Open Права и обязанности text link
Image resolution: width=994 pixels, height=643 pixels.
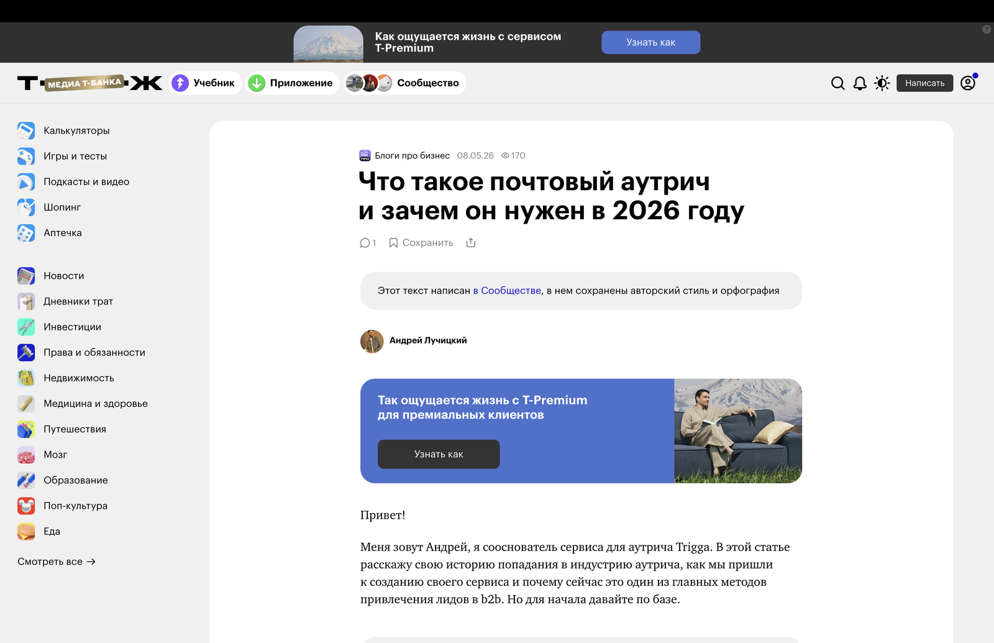[x=94, y=352]
